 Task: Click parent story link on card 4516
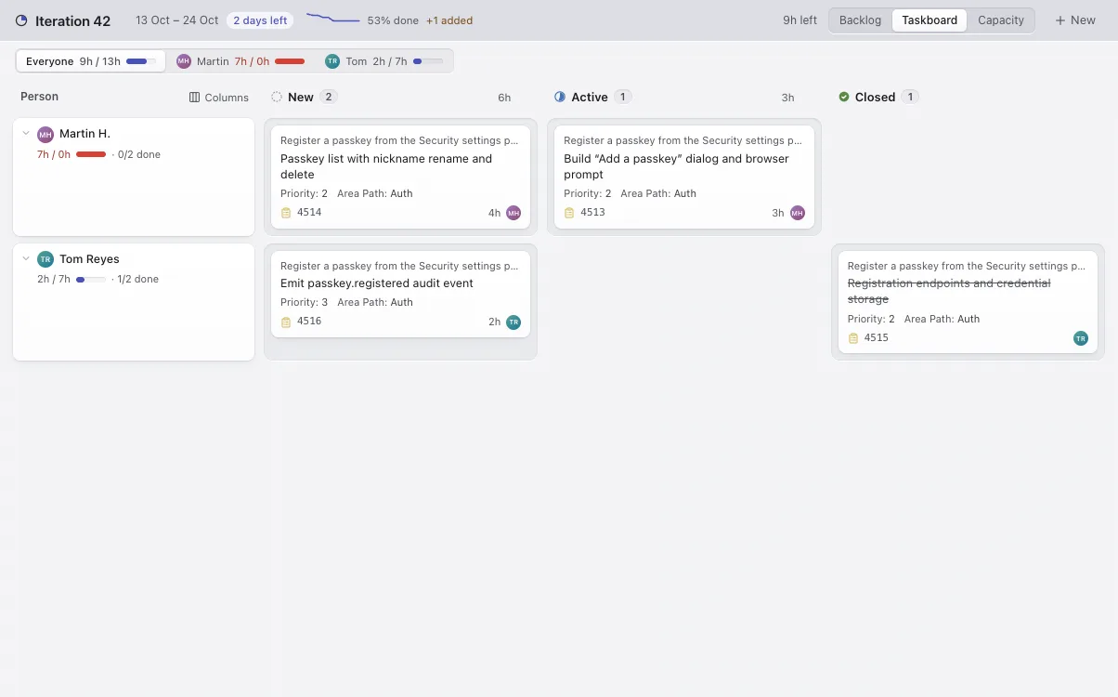pyautogui.click(x=399, y=267)
